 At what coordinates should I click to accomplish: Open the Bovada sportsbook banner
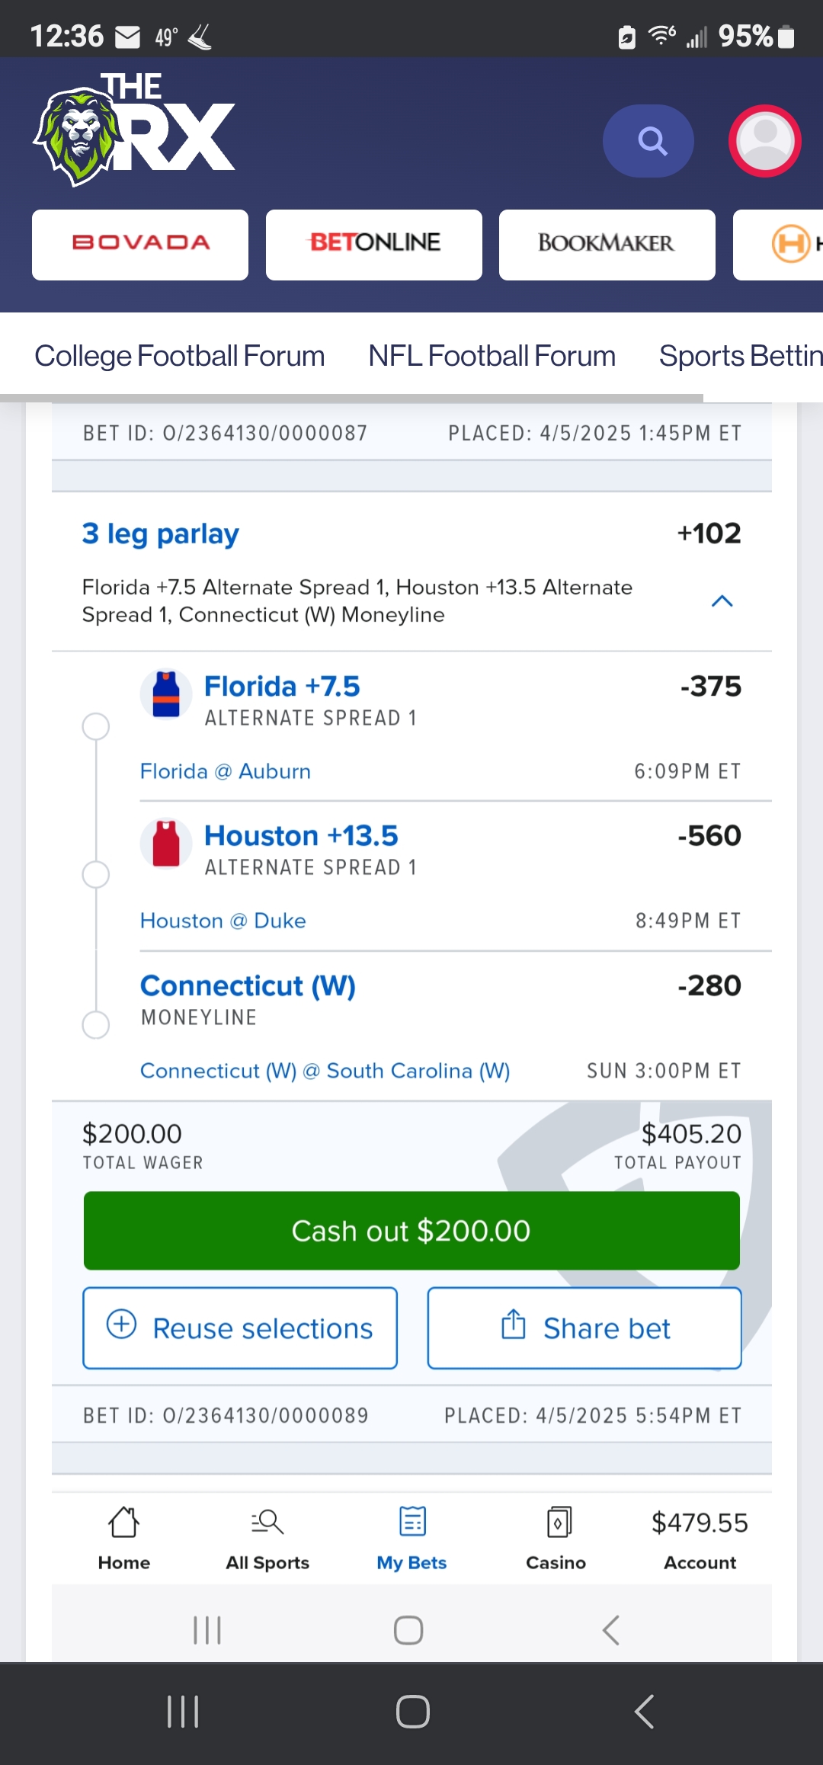coord(140,245)
